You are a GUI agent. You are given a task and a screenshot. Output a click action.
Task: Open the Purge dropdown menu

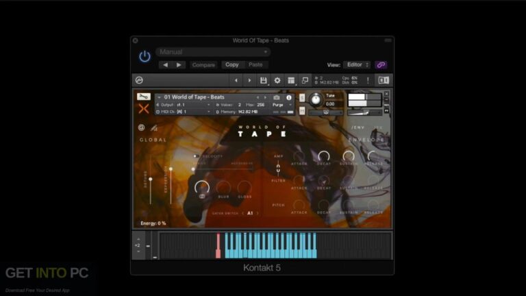tap(281, 105)
